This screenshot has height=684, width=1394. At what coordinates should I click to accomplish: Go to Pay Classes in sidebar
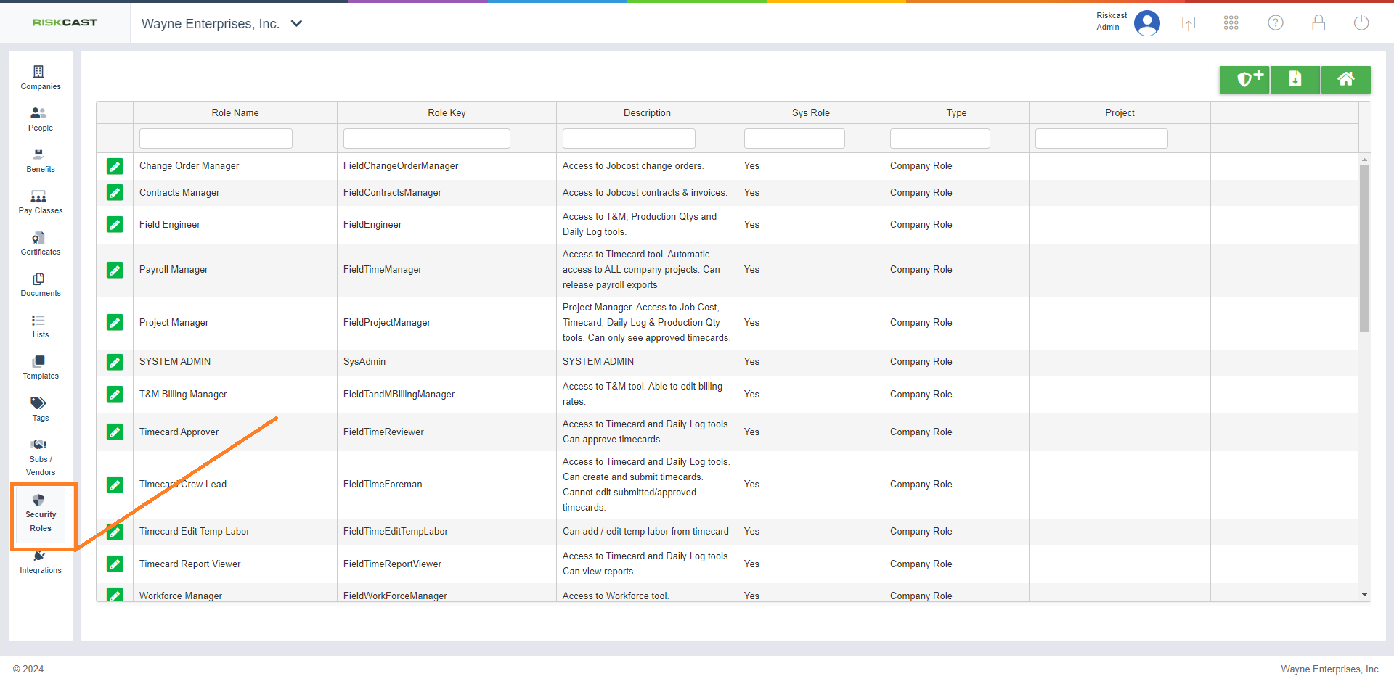coord(40,202)
